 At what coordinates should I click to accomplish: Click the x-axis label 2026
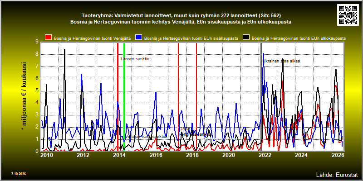337,155
